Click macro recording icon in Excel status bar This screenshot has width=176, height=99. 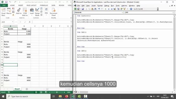click(9, 92)
